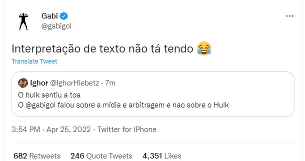The width and height of the screenshot is (305, 161).
Task: Click the laughing crying emoji
Action: coord(204,49)
